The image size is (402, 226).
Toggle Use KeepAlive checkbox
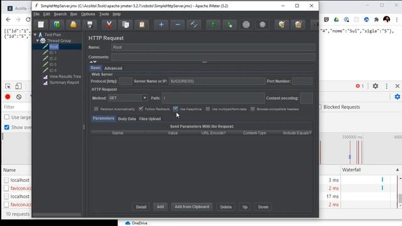(x=176, y=109)
